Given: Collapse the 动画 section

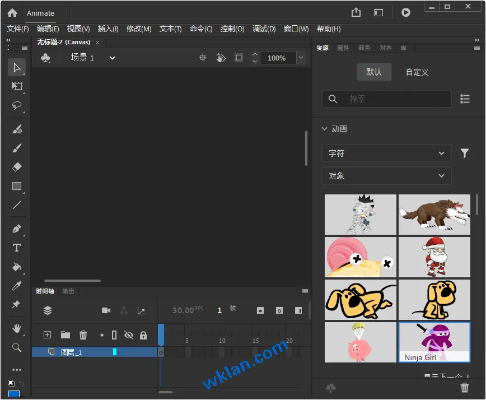Looking at the screenshot, I should [x=325, y=129].
